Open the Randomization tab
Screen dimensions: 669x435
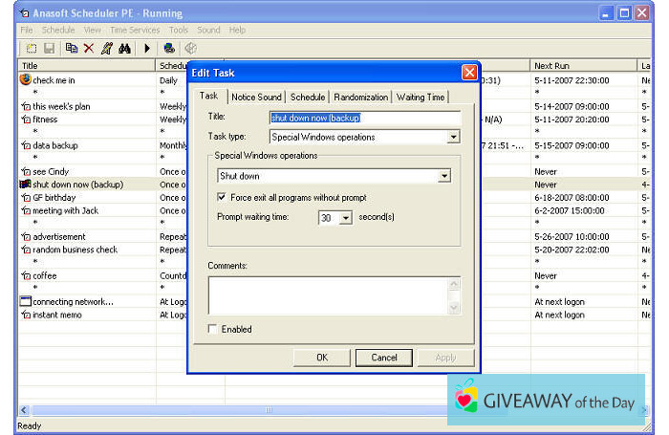pos(361,97)
